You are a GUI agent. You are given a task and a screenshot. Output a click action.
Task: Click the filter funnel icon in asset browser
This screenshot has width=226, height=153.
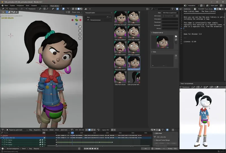click(172, 9)
